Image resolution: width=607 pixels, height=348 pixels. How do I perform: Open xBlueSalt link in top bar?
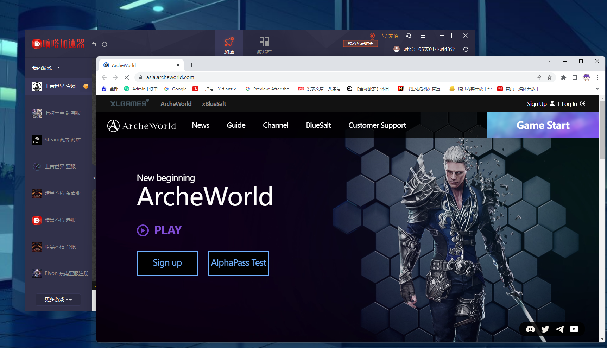pyautogui.click(x=214, y=104)
